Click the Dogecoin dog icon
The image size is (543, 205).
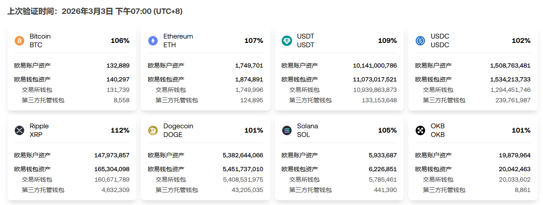pyautogui.click(x=153, y=130)
